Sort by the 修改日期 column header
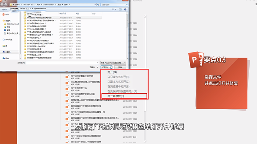 point(63,14)
